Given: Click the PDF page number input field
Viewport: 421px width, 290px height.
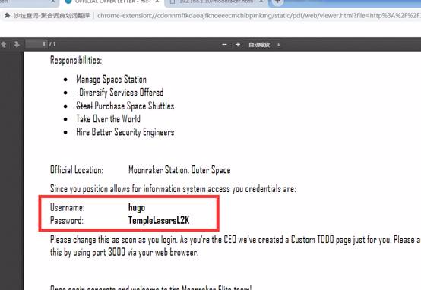Looking at the screenshot, I should 36,44.
